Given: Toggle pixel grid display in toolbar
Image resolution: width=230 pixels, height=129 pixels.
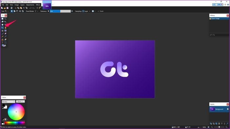Looking at the screenshot, I should (x=37, y=8).
